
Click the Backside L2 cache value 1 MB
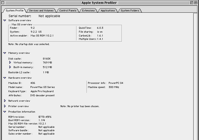pyautogui.click(x=46, y=72)
